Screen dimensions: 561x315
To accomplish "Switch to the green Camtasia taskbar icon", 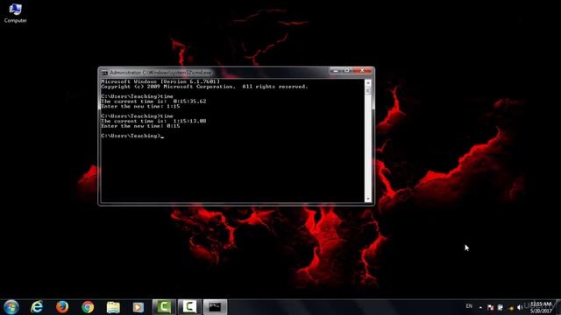I will [164, 307].
